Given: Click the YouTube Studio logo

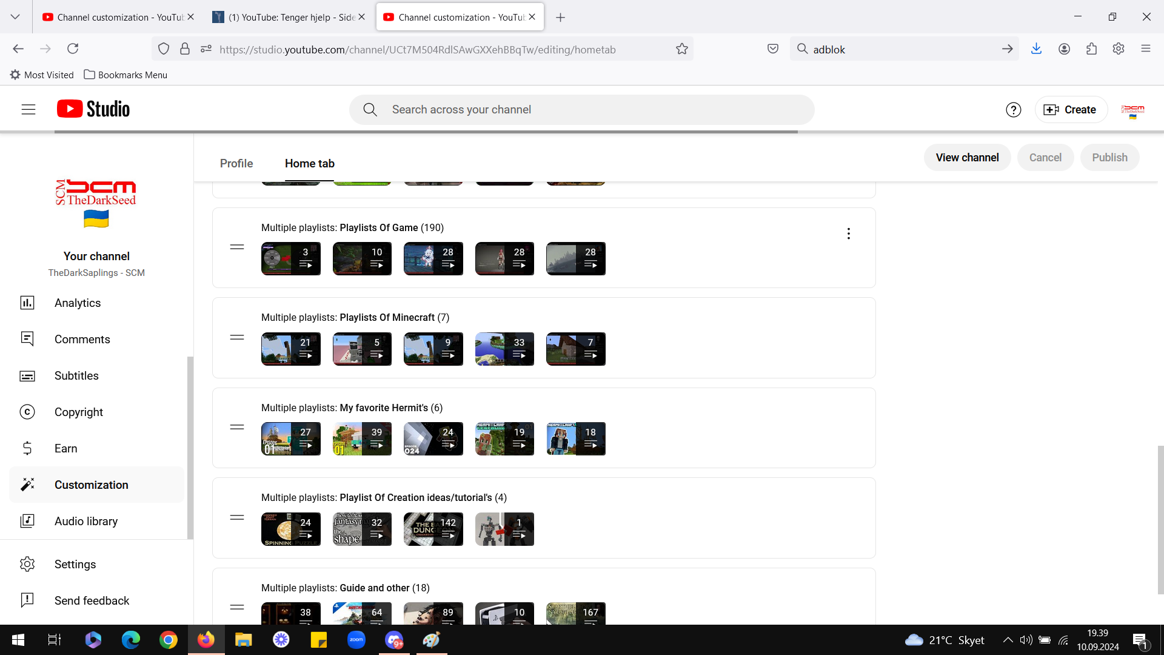Looking at the screenshot, I should coord(93,109).
